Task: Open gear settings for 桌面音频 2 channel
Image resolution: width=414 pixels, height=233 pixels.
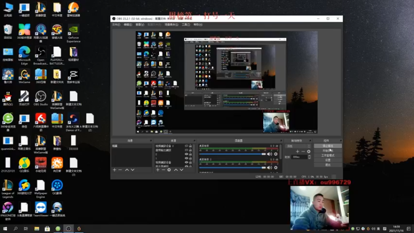Action: [x=276, y=167]
